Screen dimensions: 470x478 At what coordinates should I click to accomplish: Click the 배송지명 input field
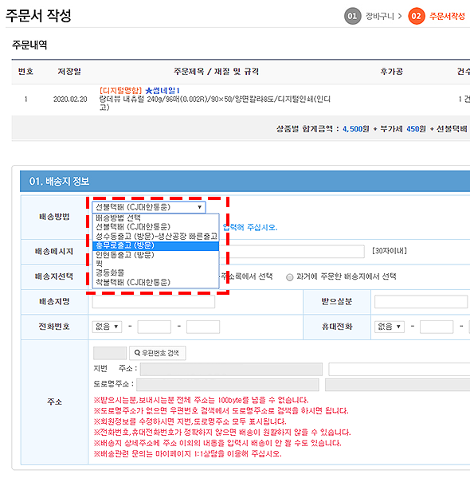pyautogui.click(x=154, y=302)
